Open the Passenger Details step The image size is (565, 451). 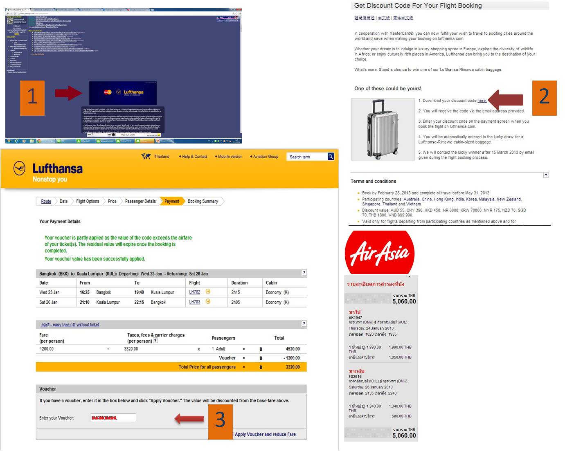click(x=140, y=201)
